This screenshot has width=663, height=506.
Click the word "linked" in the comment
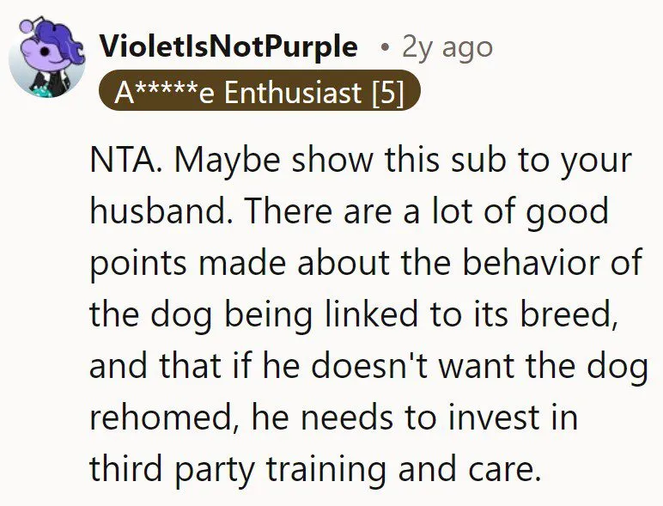coord(372,314)
